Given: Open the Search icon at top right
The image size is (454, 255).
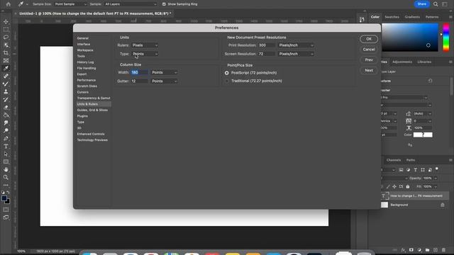Looking at the screenshot, I should coord(436,4).
